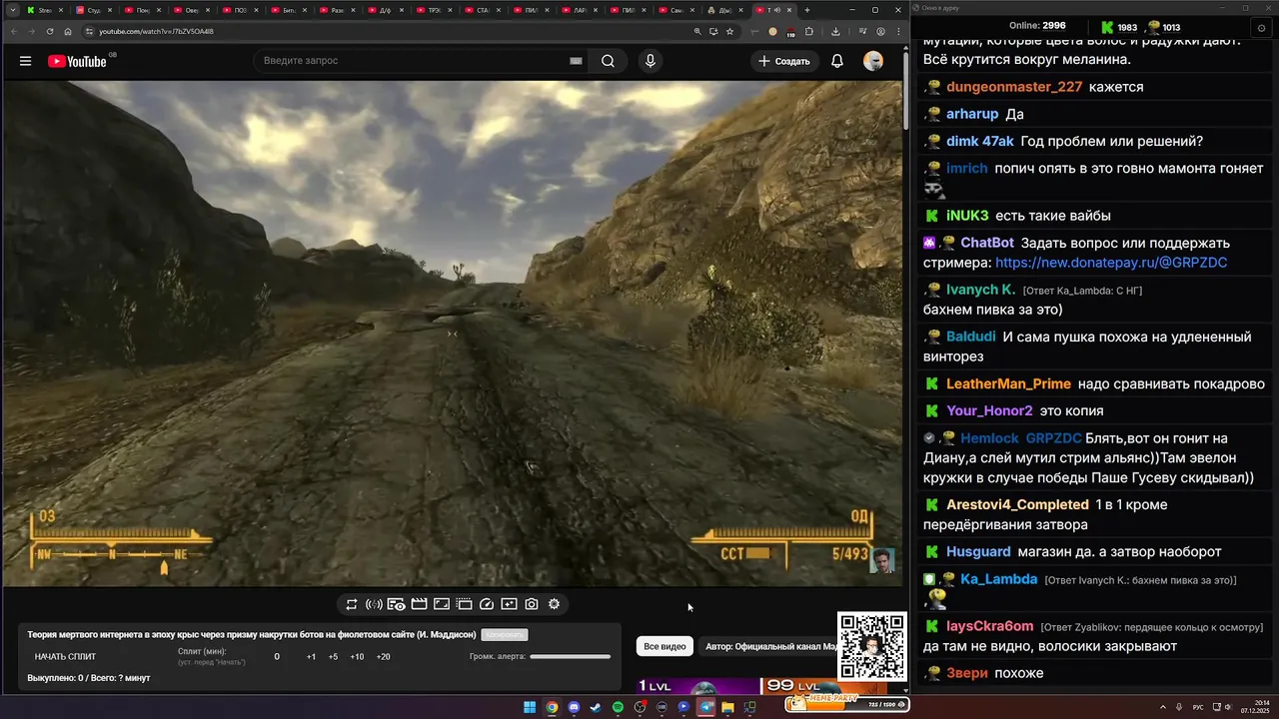Open Discord from the taskbar

point(574,708)
